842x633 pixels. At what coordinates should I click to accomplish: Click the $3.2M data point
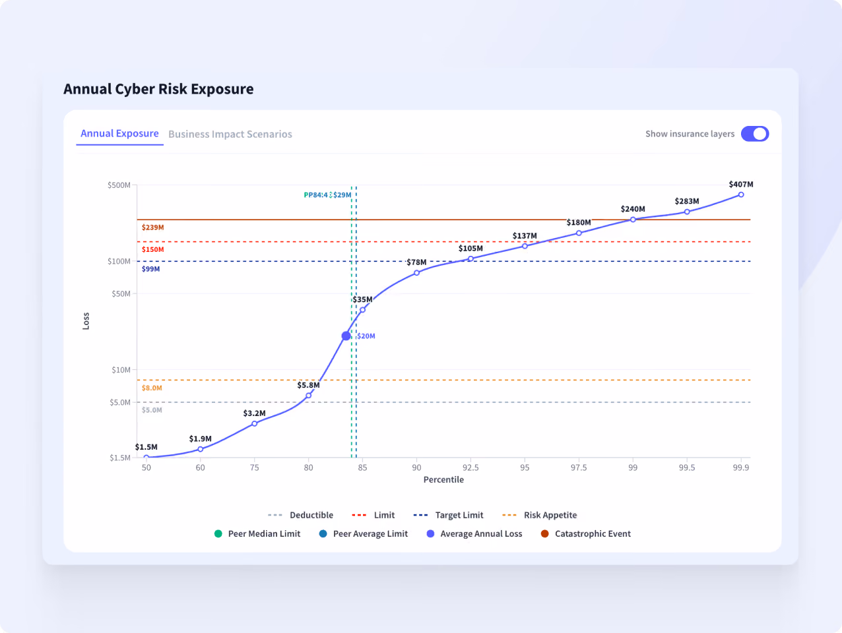pyautogui.click(x=255, y=423)
